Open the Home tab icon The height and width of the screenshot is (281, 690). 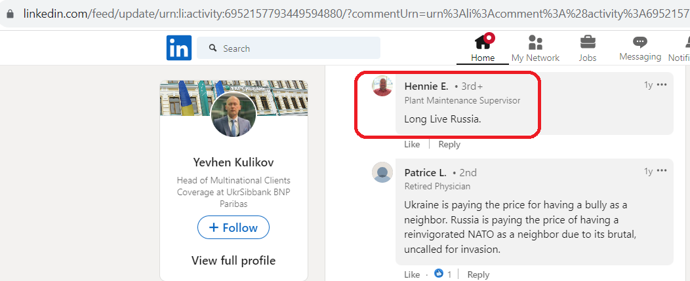483,42
